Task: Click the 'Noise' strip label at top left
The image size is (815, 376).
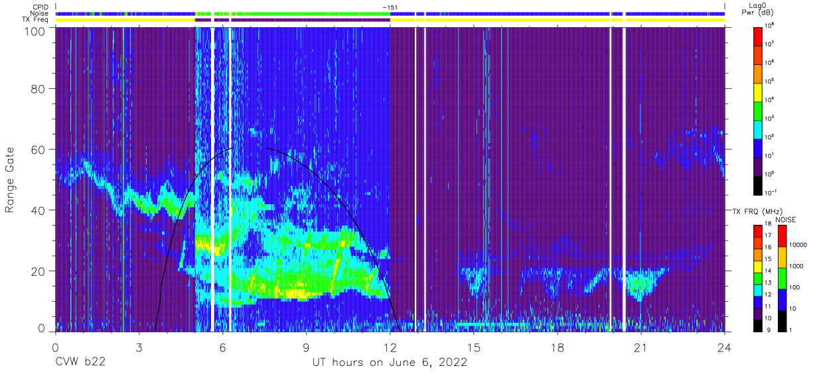Action: tap(40, 13)
